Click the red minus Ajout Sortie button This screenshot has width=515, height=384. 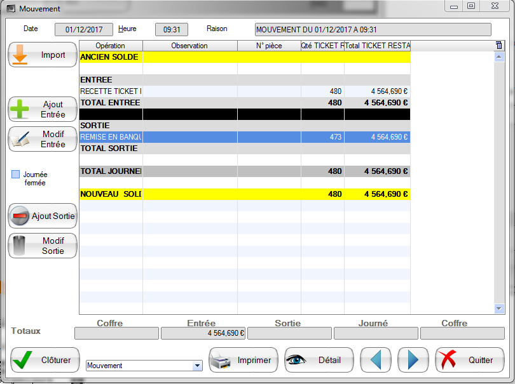pyautogui.click(x=42, y=216)
